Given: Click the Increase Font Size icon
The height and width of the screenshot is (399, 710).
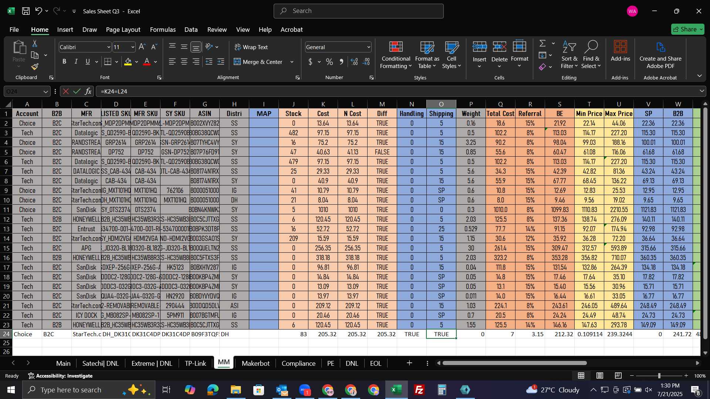Looking at the screenshot, I should click(142, 47).
